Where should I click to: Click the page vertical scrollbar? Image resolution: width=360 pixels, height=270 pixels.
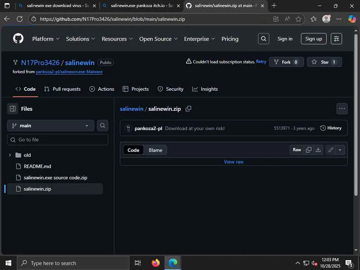pos(356,115)
